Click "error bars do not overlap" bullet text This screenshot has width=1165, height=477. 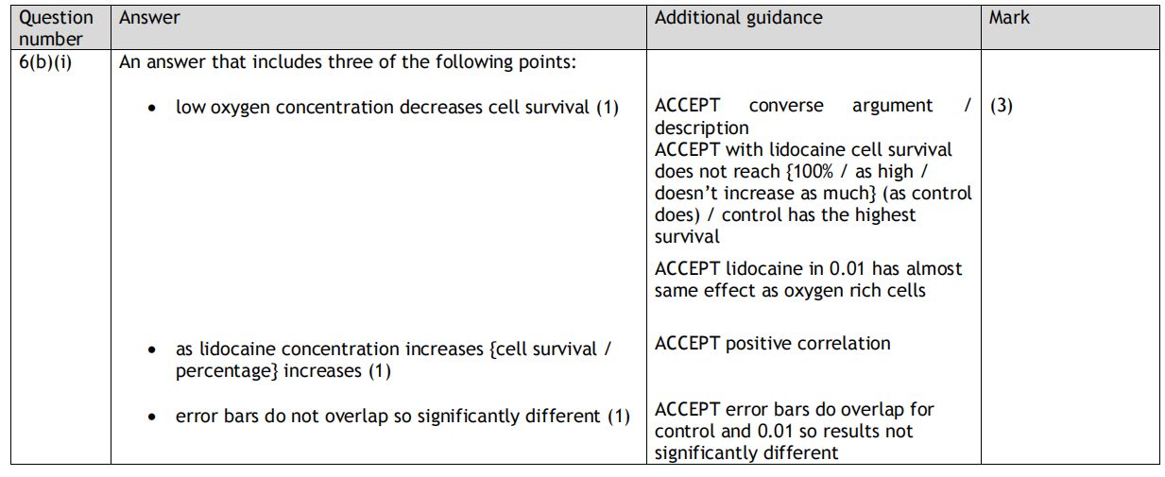coord(403,416)
